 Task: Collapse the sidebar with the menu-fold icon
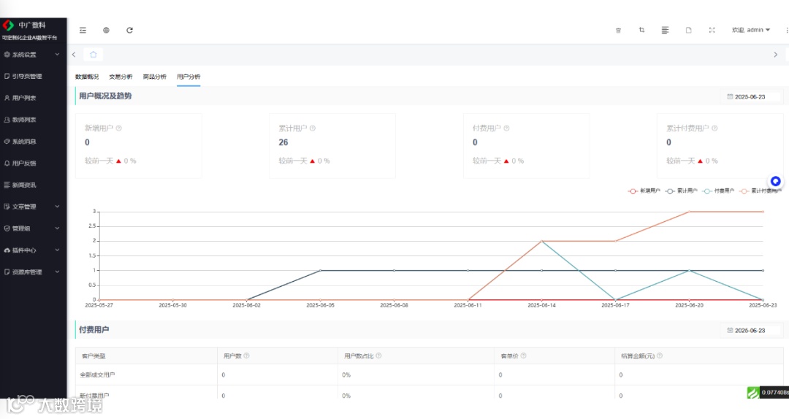click(x=83, y=30)
